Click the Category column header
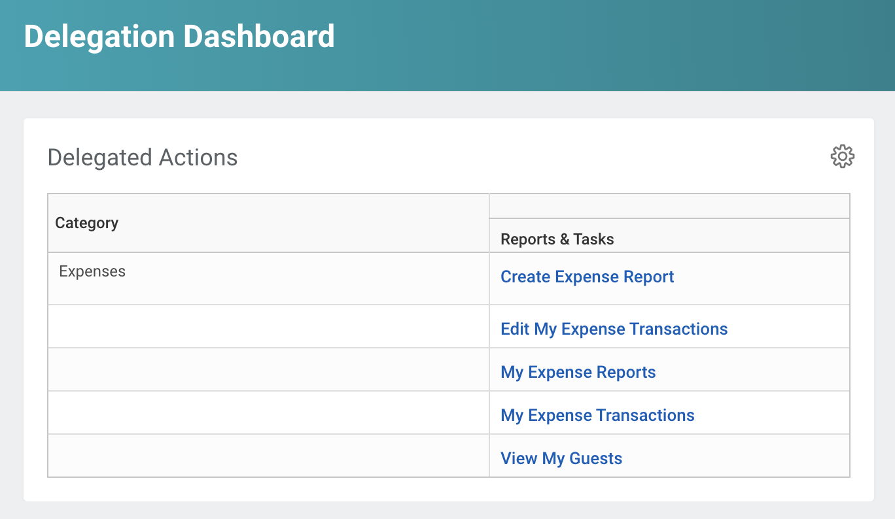The width and height of the screenshot is (895, 519). tap(268, 223)
